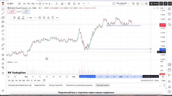Image resolution: width=172 pixels, height=96 pixels.
Task: Open quick search icon in top bar
Action: [133, 4]
